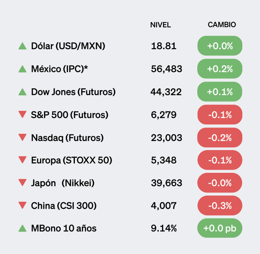Open the S&P 500 (Futuros) label
The height and width of the screenshot is (254, 260).
tap(70, 115)
